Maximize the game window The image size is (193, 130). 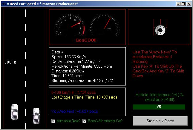(x=183, y=4)
